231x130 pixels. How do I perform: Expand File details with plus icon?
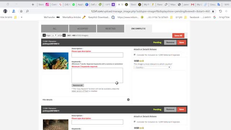(128, 100)
